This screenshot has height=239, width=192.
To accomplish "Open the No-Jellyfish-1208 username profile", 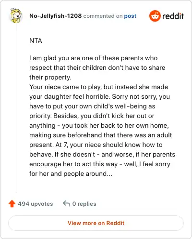I will point(55,16).
